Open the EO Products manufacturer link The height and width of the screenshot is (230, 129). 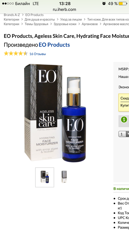54,45
